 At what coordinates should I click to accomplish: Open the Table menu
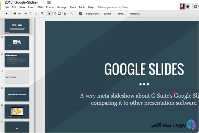(x=82, y=7)
